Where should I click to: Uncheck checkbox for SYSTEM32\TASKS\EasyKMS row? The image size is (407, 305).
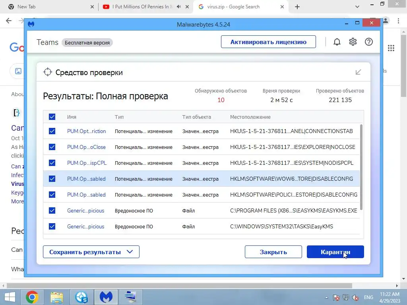[52, 226]
